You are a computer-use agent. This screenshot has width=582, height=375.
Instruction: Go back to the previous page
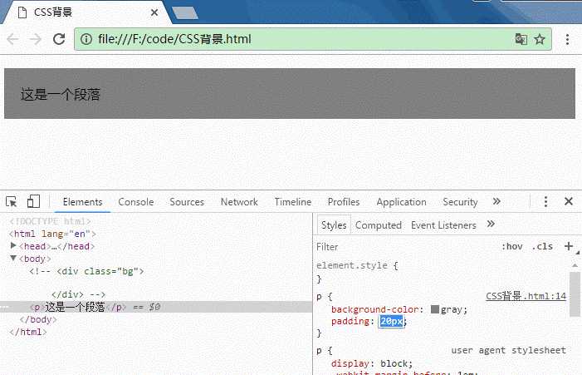coord(12,39)
